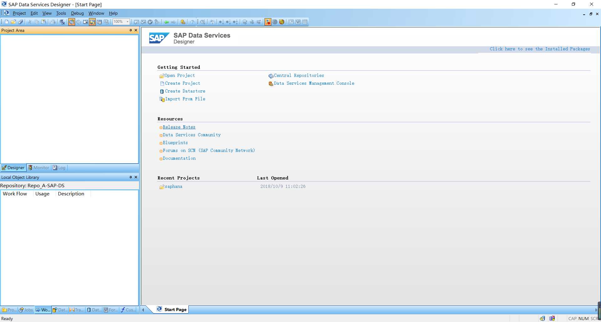Close the Project Area panel
The image size is (601, 322).
pos(136,30)
